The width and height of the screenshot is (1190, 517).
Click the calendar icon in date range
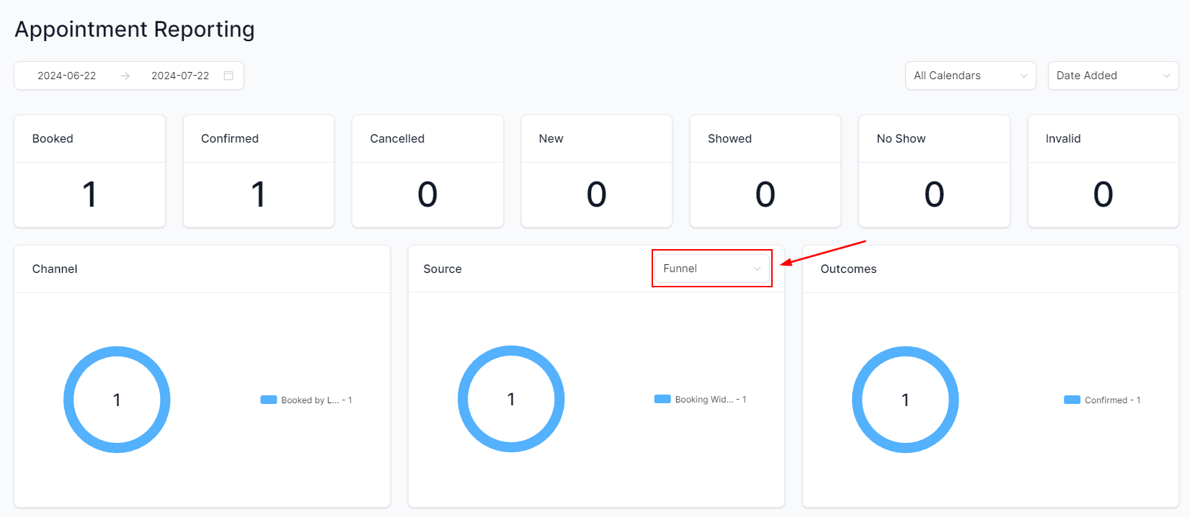228,76
